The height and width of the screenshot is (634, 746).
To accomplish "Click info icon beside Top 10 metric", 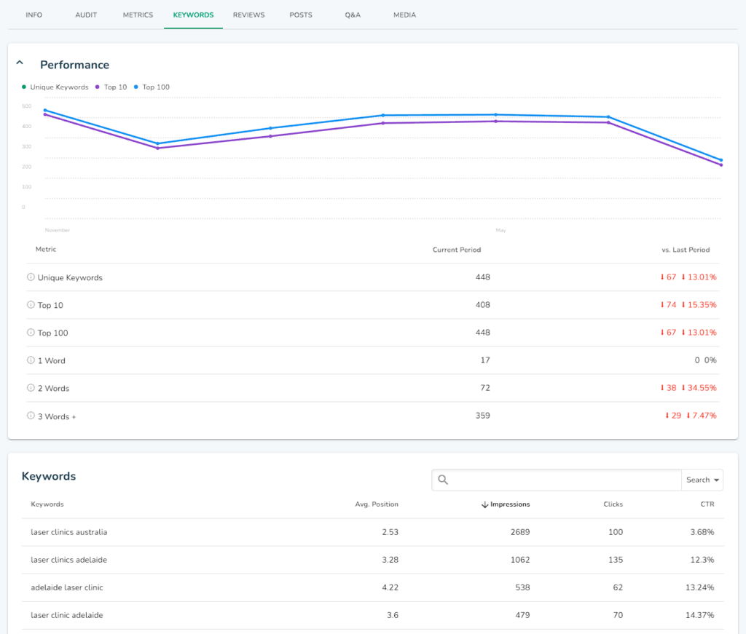I will tap(31, 305).
